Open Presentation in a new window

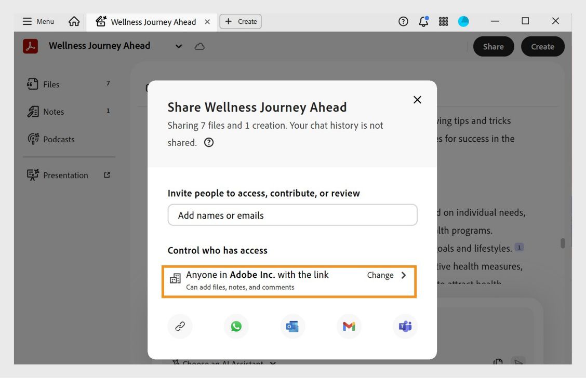coord(106,175)
